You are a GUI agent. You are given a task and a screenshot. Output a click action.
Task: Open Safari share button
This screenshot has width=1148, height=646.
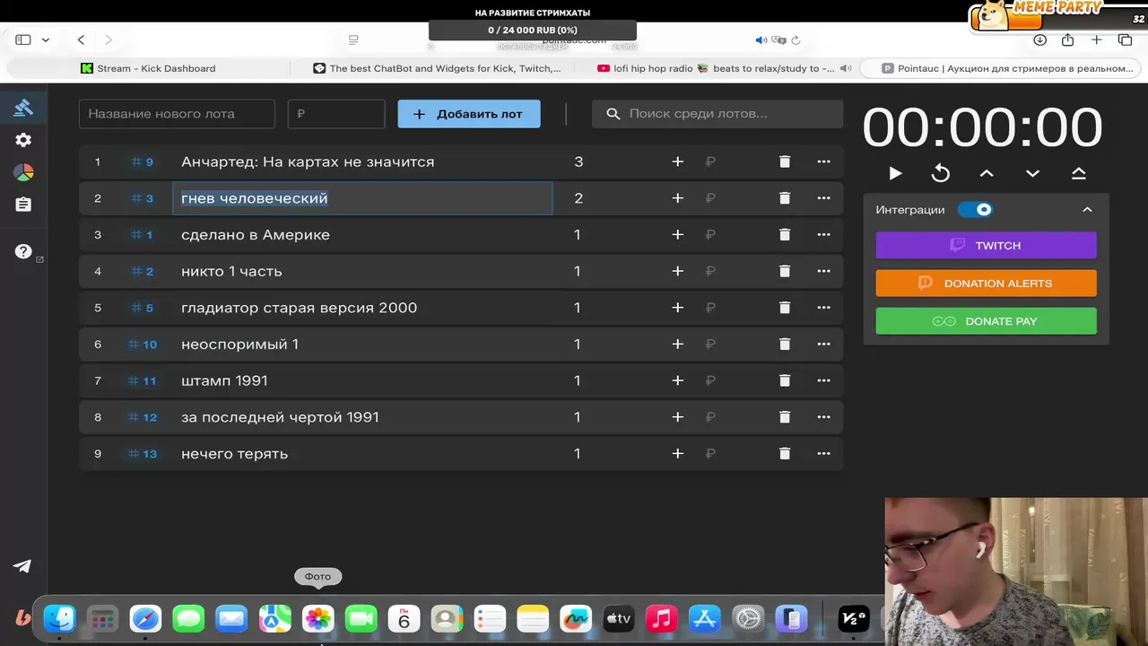(1067, 39)
